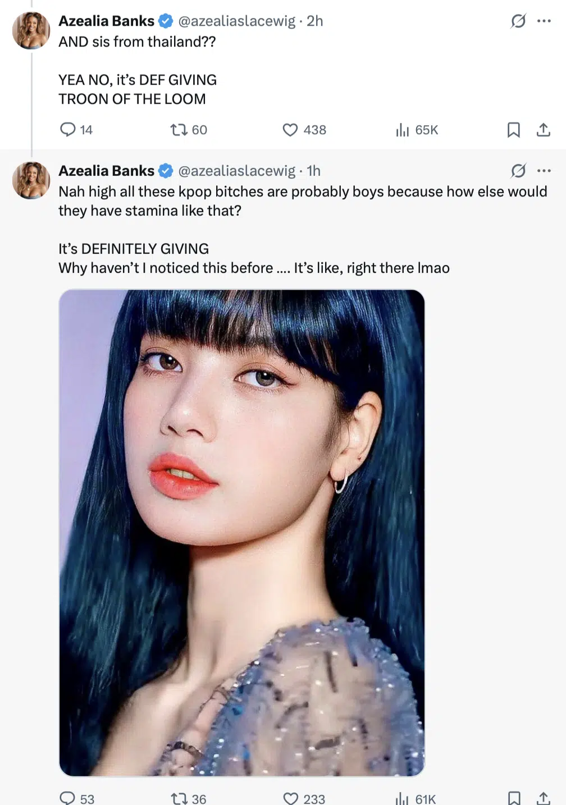View analytics for the 65K views tweet
The width and height of the screenshot is (566, 805).
[403, 130]
